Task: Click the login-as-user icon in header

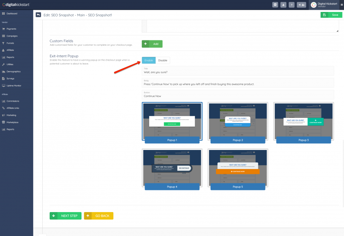Action: pos(301,5)
